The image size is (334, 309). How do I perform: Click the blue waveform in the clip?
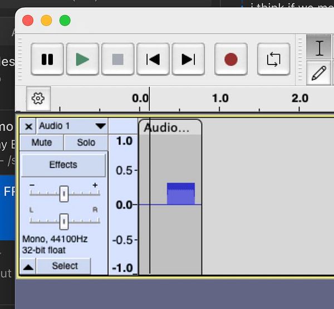181,194
